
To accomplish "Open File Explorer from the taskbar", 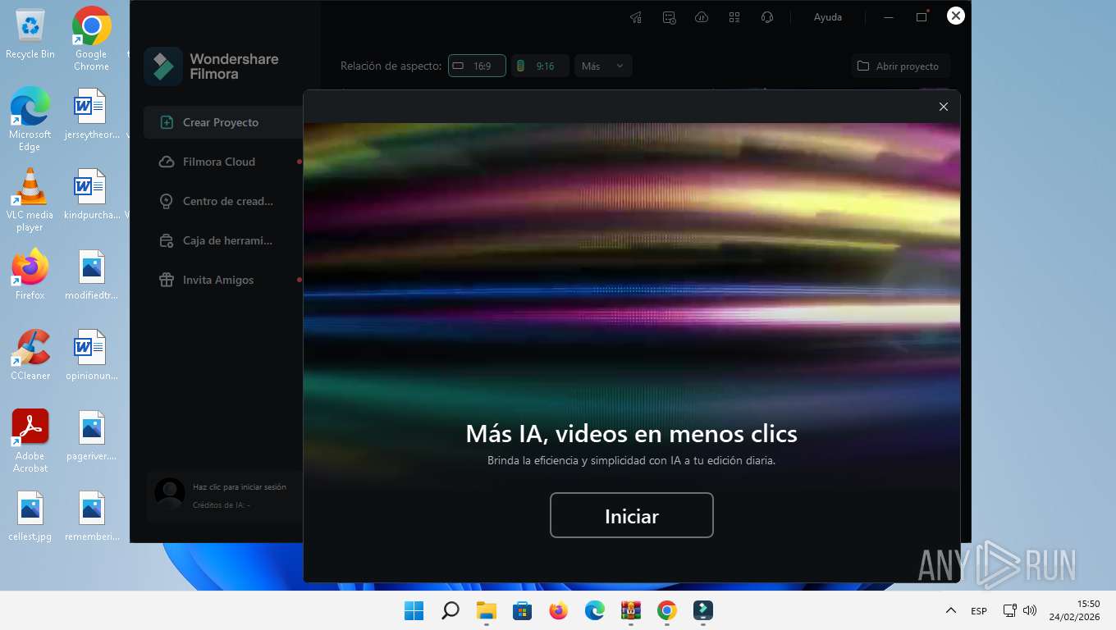I will 487,610.
